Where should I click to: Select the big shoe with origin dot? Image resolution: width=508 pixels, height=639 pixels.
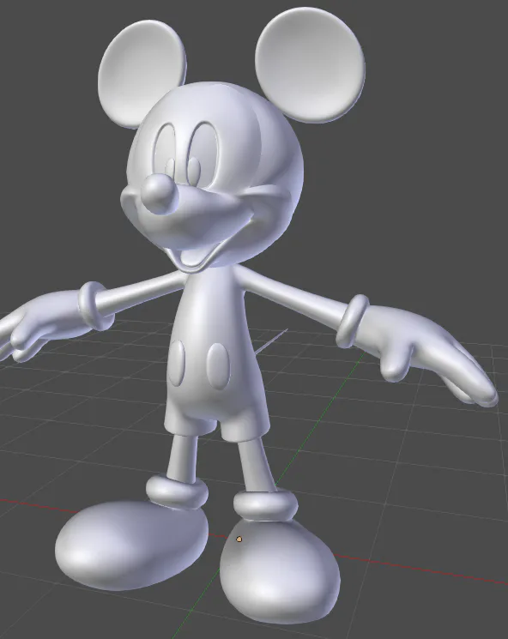pos(280,570)
